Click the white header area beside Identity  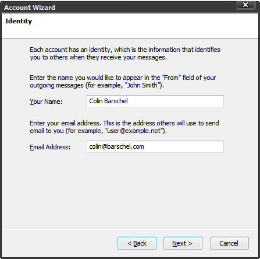pyautogui.click(x=145, y=25)
